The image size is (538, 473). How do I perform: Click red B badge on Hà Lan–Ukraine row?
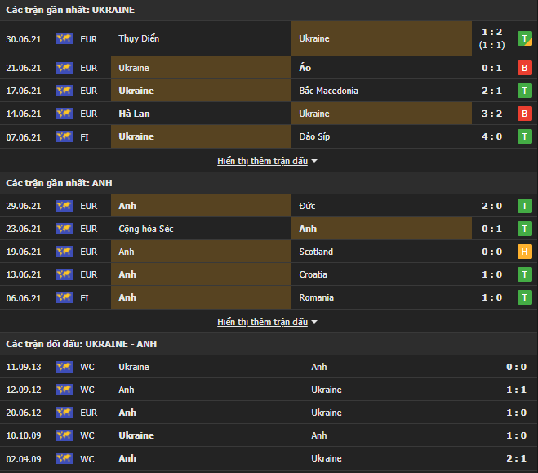tap(524, 114)
